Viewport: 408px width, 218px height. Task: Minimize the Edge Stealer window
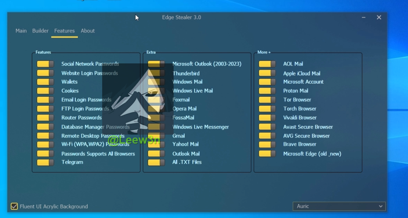click(x=363, y=17)
